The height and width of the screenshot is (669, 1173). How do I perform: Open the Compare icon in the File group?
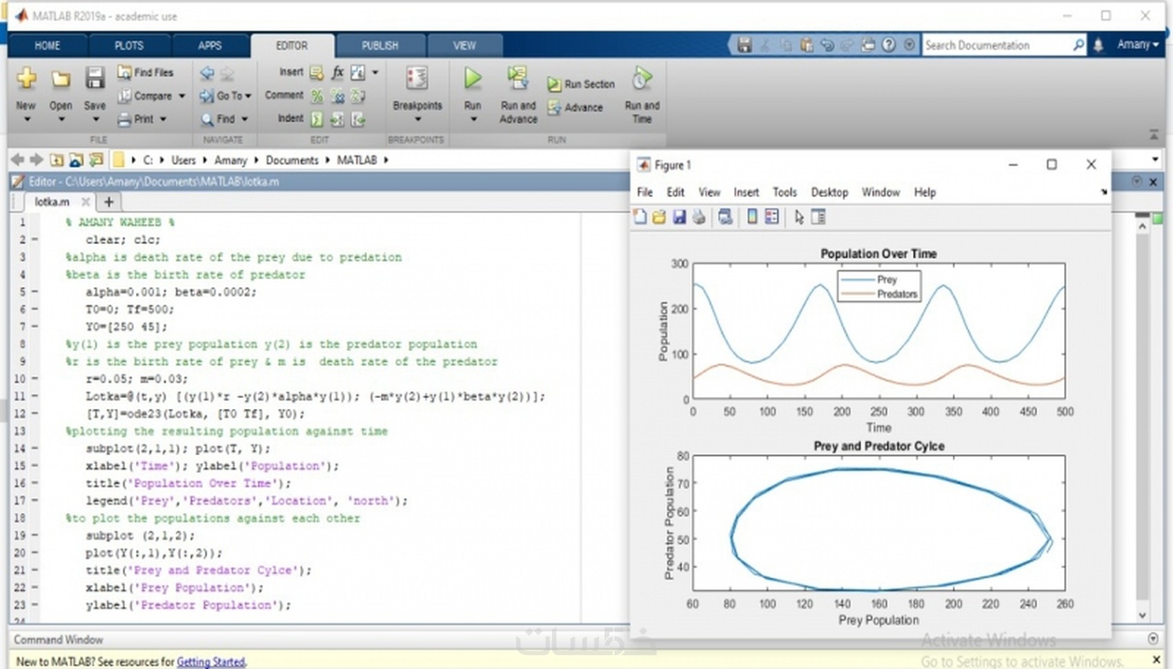coord(147,95)
